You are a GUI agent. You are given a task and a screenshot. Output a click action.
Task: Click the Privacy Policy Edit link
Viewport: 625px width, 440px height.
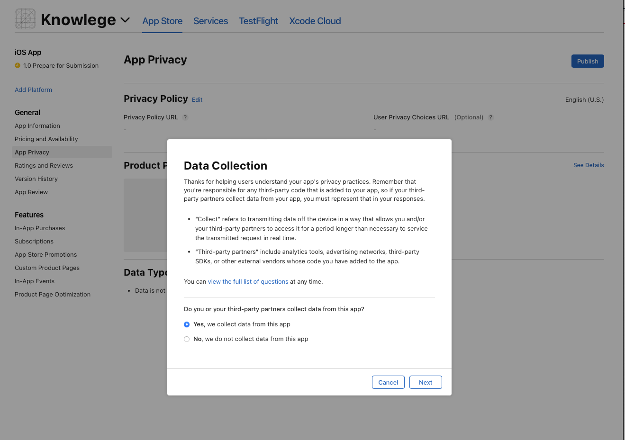pyautogui.click(x=197, y=100)
